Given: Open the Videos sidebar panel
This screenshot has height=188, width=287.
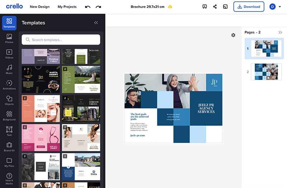Looking at the screenshot, I should (x=9, y=54).
